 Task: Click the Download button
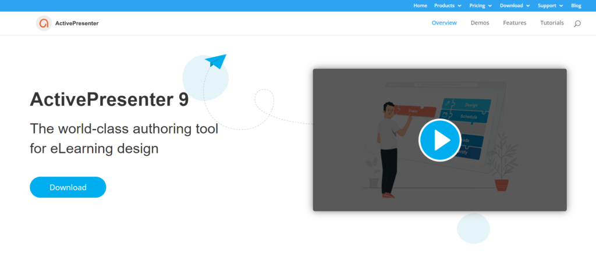pyautogui.click(x=68, y=187)
